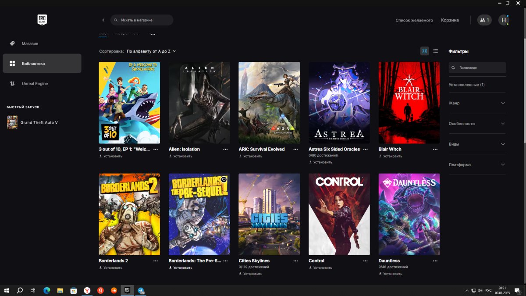526x296 pixels.
Task: Open more options for Cities Skylines
Action: coord(295,260)
